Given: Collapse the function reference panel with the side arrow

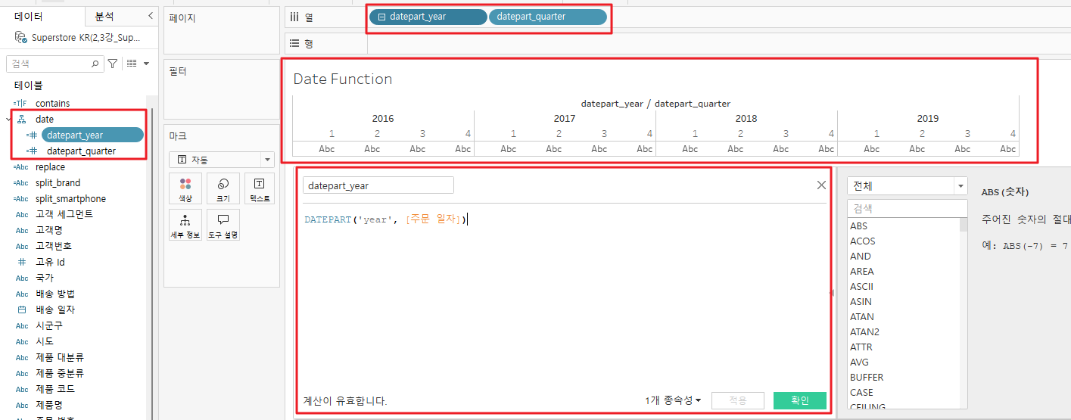Looking at the screenshot, I should tap(832, 292).
